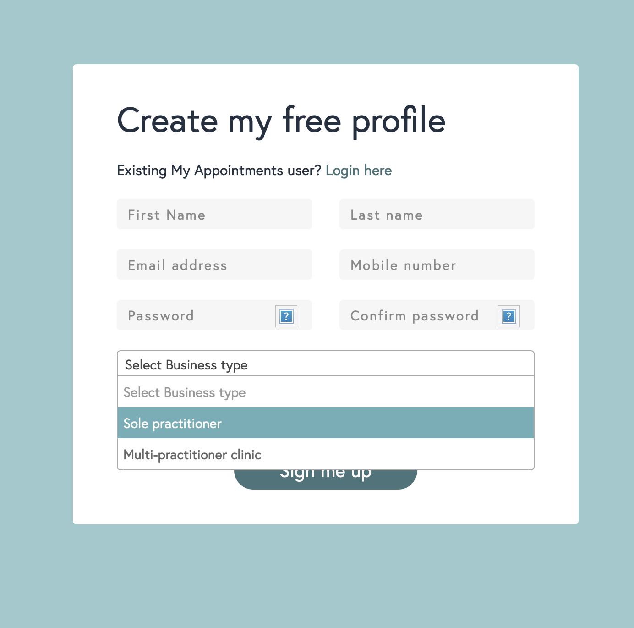Choose the Multi-practitioner clinic option
Image resolution: width=634 pixels, height=628 pixels.
(x=325, y=454)
